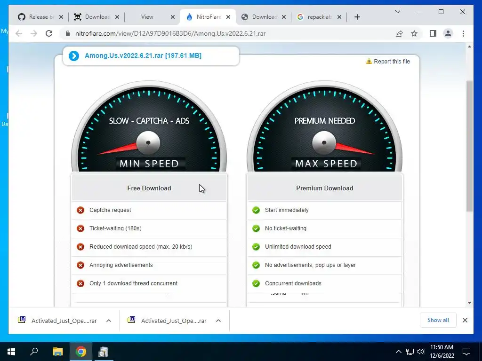
Task: Click the Free Download button
Action: [149, 188]
